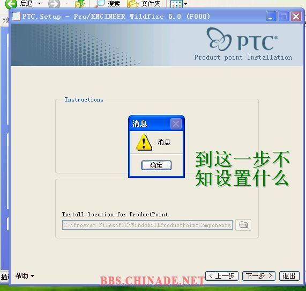The width and height of the screenshot is (306, 291).
Task: Open the back history dropdown arrow
Action: 39,4
